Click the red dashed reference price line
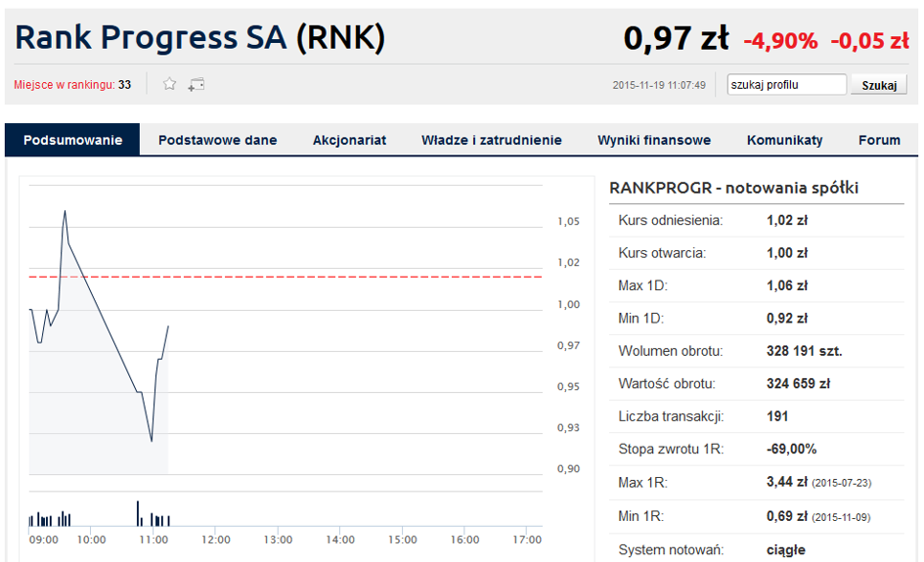This screenshot has height=562, width=924. point(293,277)
